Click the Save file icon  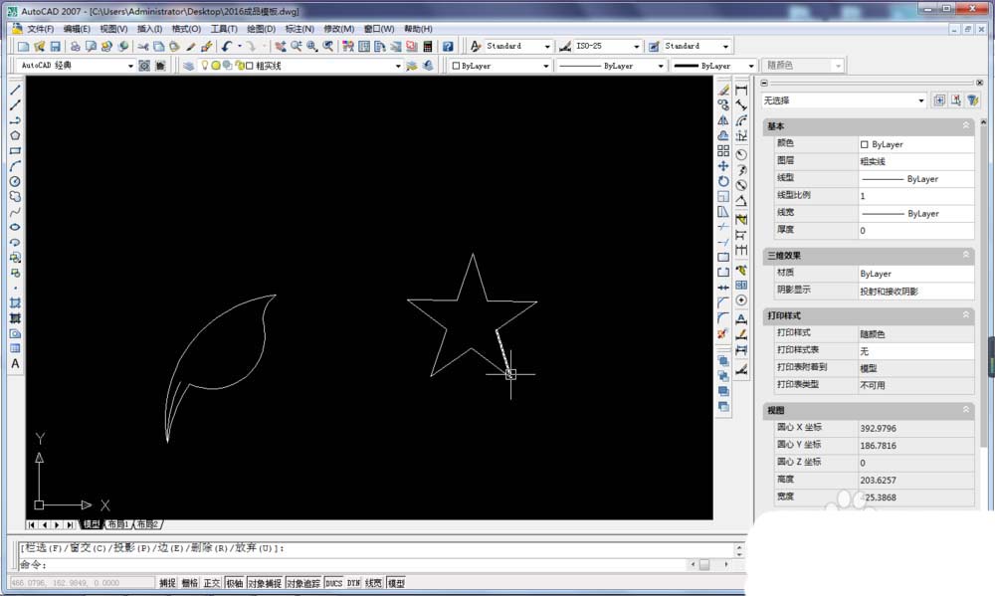[56, 47]
